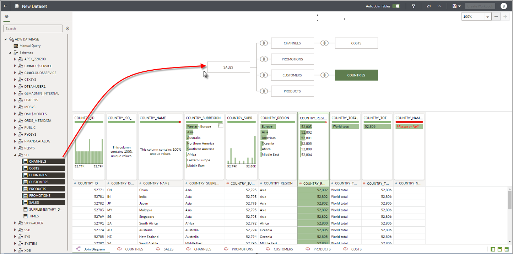Viewport: 513px width, 254px height.
Task: Click the zoom out minus control
Action: (x=496, y=16)
